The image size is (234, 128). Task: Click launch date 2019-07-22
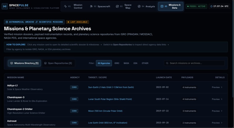coord(162,111)
